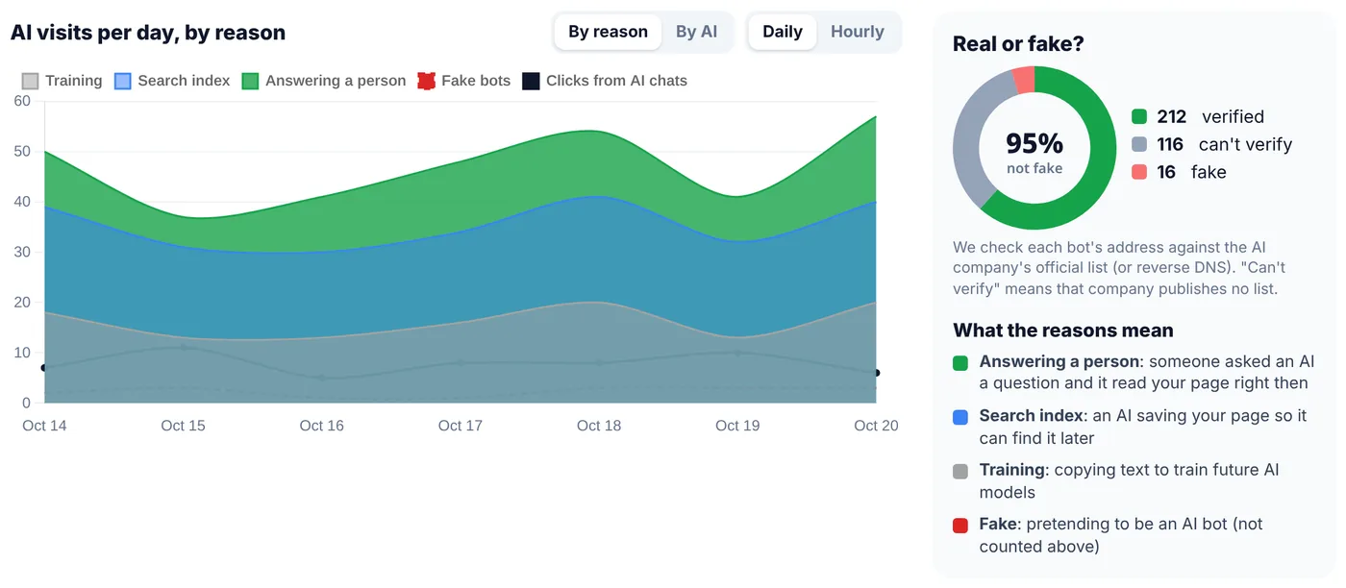The height and width of the screenshot is (588, 1346).
Task: Click the green verified dot in donut legend
Action: 1139,116
